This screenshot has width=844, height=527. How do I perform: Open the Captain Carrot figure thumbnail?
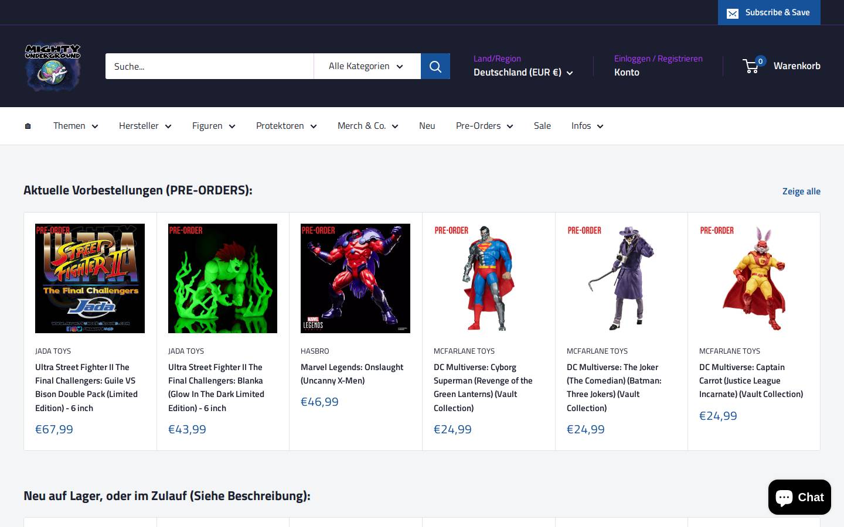point(754,278)
